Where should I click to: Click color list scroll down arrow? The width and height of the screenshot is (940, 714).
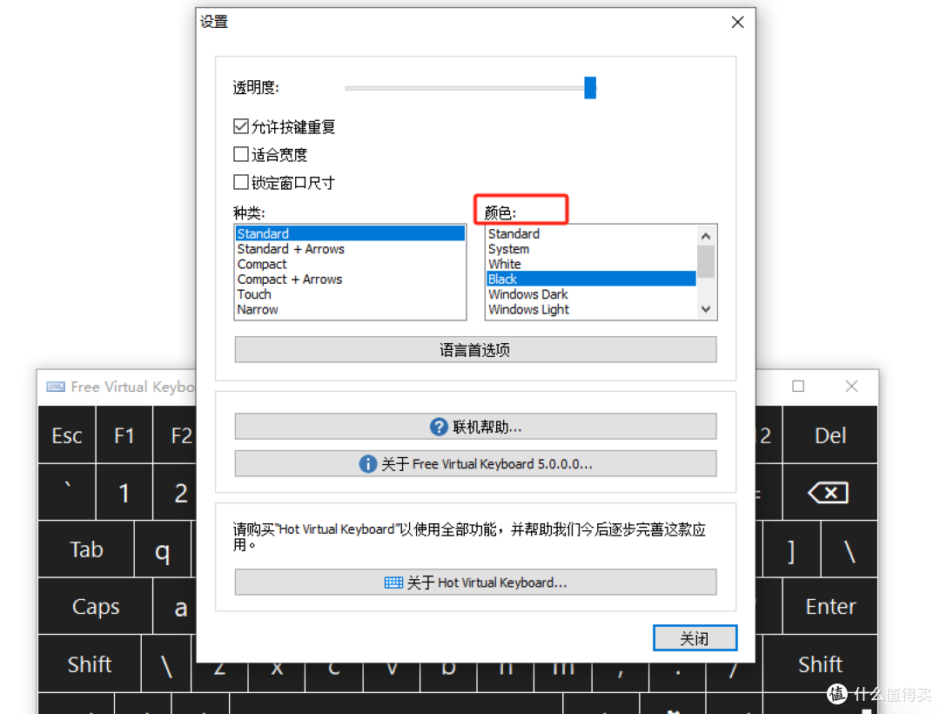pos(706,309)
